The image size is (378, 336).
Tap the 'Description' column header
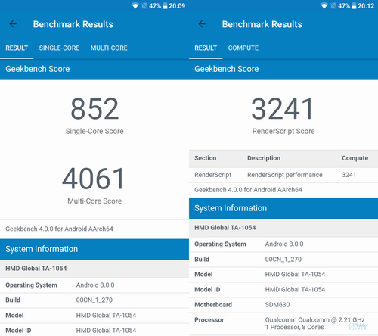coord(264,158)
